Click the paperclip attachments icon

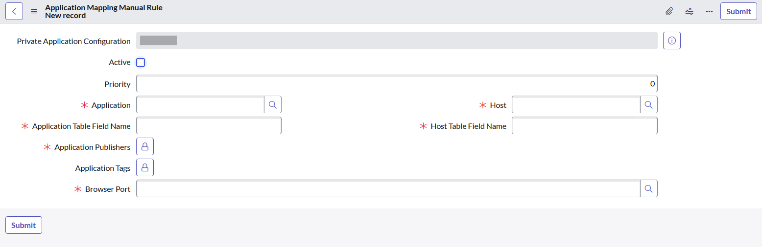click(x=669, y=11)
